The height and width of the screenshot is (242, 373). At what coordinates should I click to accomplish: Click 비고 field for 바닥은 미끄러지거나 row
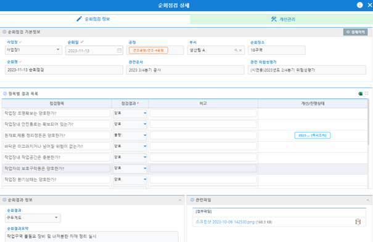coord(203,147)
